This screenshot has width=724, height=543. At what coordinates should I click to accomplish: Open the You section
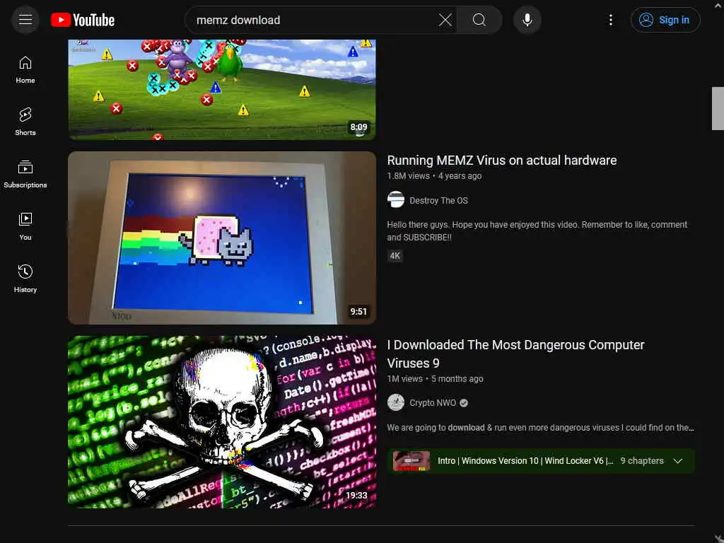coord(25,227)
